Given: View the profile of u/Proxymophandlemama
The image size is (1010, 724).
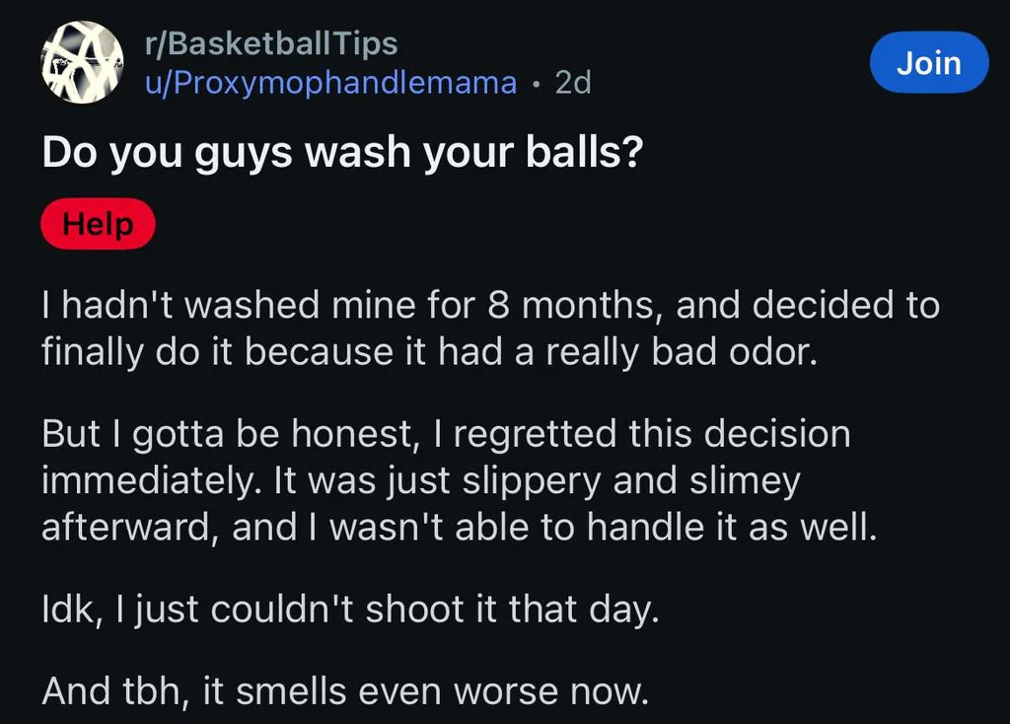Looking at the screenshot, I should [330, 83].
